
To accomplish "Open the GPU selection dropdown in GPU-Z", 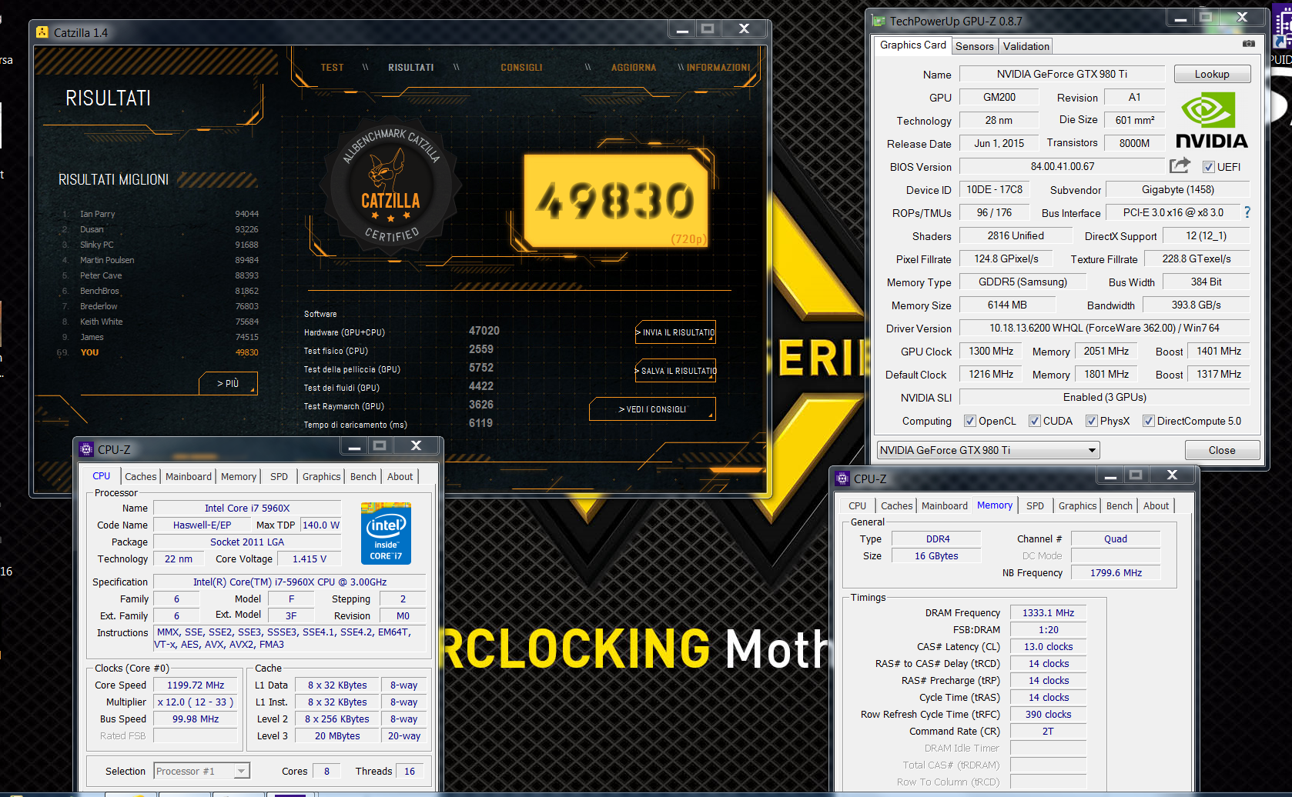I will click(988, 450).
